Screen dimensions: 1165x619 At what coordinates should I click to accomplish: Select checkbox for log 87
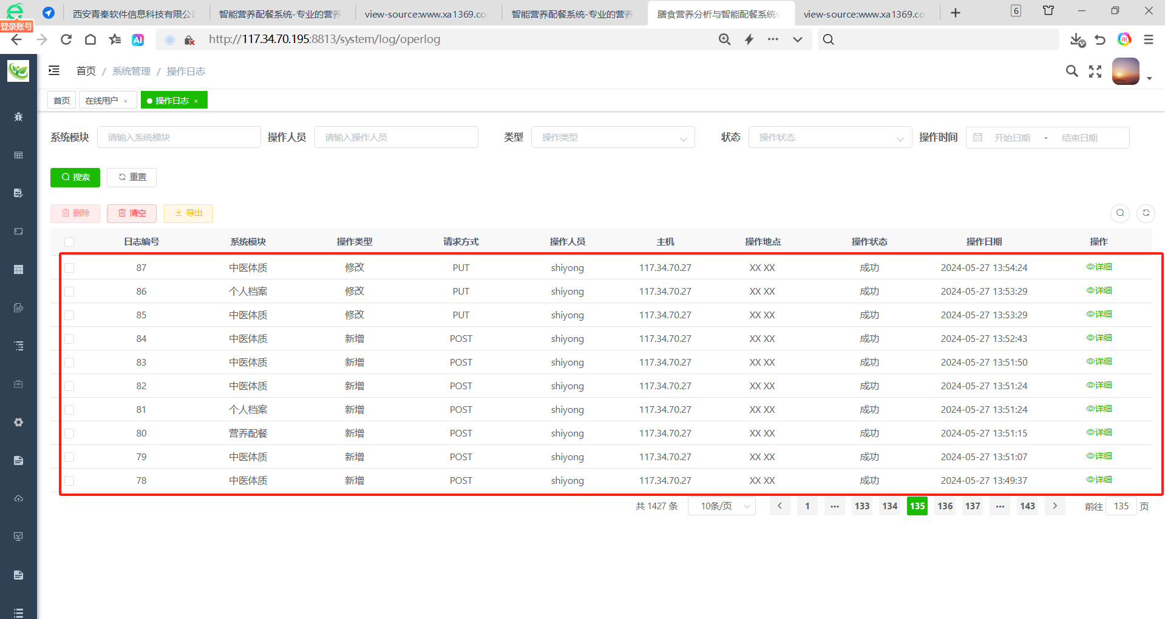69,268
